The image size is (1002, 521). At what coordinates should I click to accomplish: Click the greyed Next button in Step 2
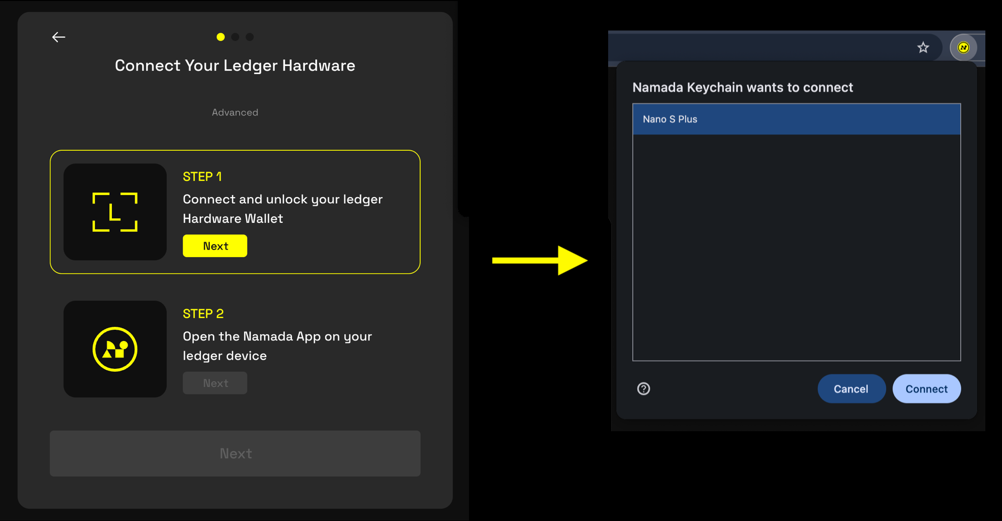[x=215, y=383]
